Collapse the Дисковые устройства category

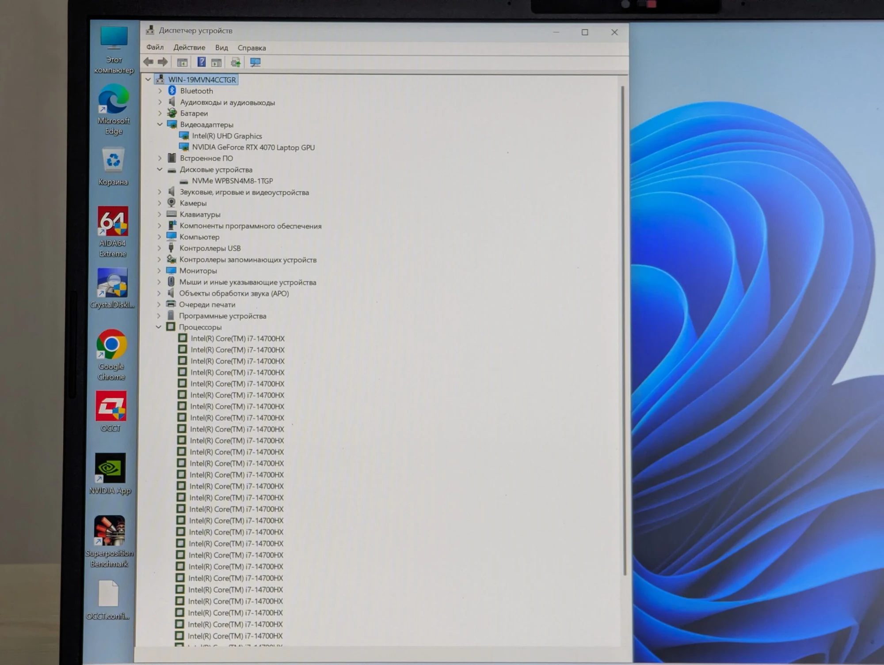coord(160,170)
